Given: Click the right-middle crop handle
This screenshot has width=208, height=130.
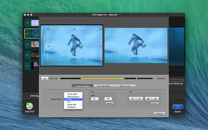Looking at the screenshot, I should [101, 46].
